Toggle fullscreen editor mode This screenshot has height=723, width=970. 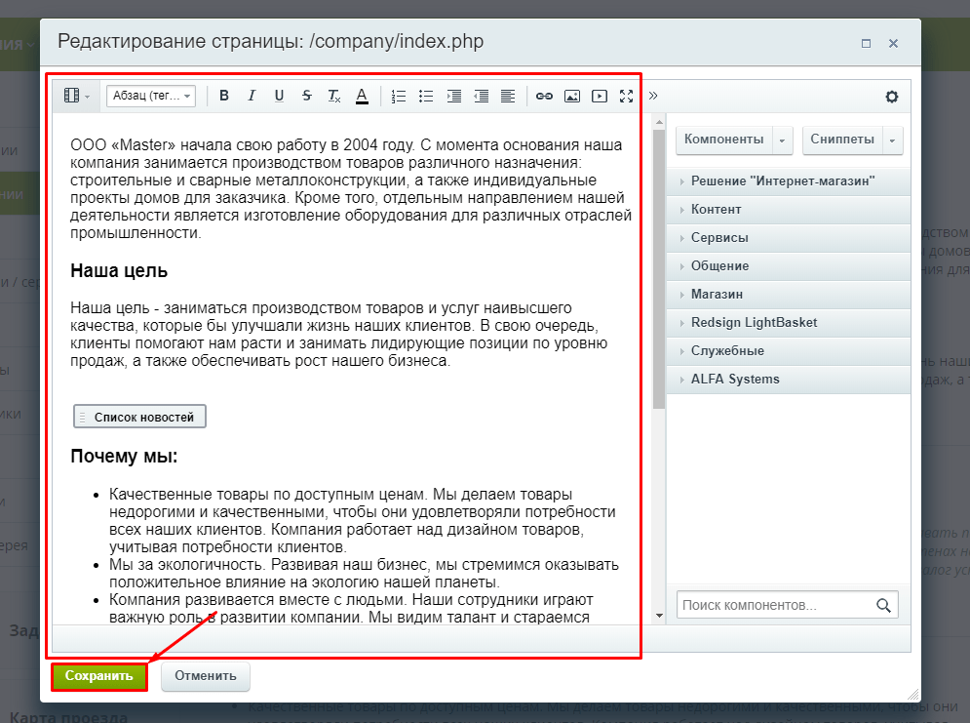[627, 96]
